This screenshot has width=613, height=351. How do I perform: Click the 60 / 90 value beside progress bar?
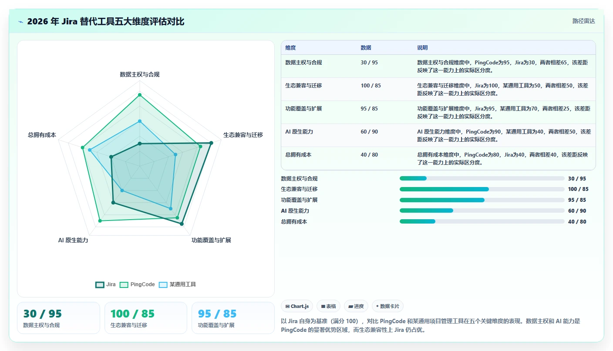click(x=577, y=211)
